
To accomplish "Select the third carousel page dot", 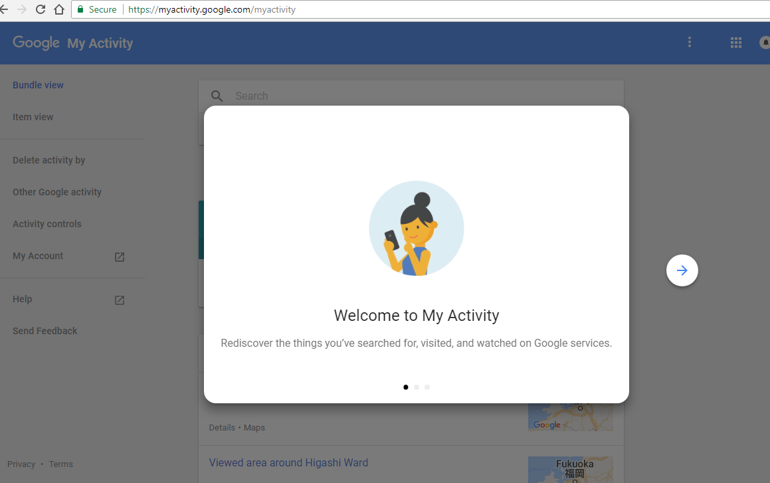I will point(427,387).
